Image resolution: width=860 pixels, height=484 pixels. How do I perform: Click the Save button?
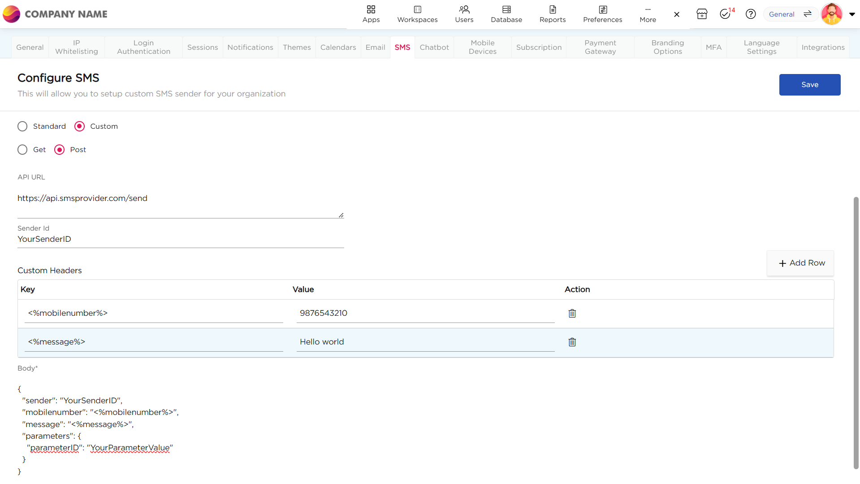coord(809,85)
